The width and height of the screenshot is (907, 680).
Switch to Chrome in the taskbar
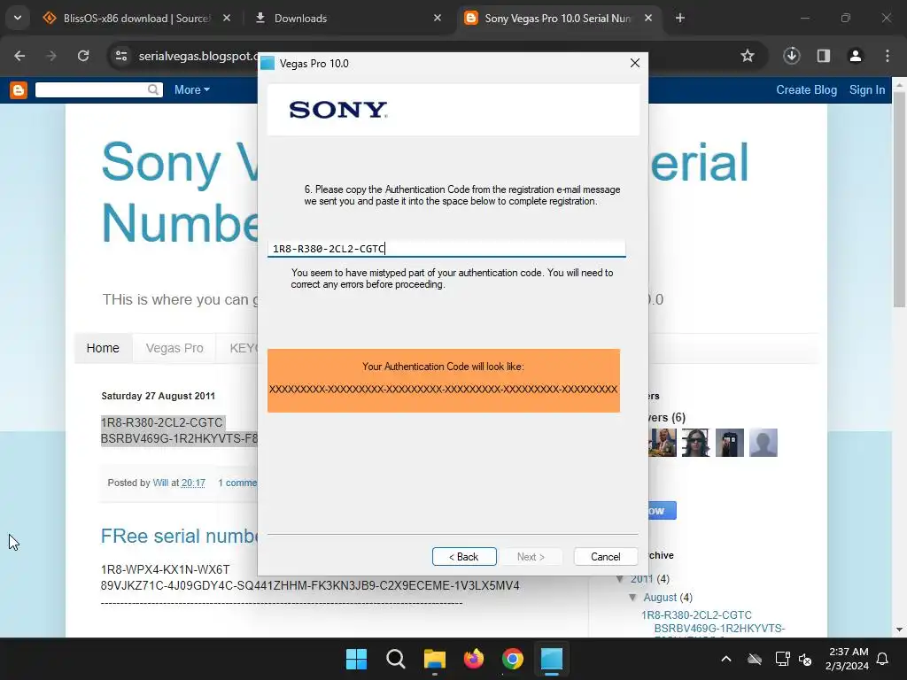click(x=513, y=659)
